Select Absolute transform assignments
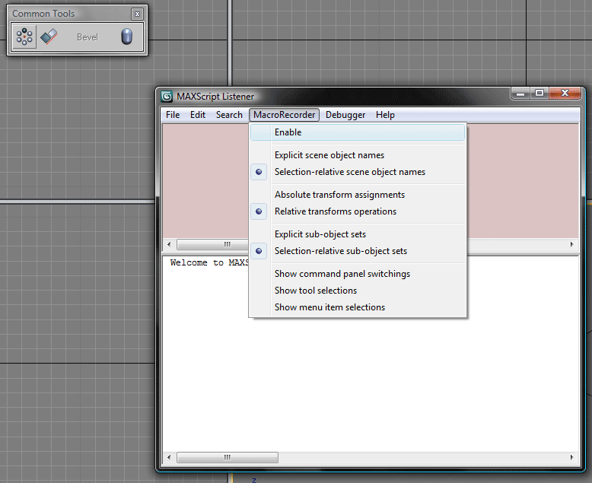This screenshot has width=592, height=483. (x=358, y=195)
